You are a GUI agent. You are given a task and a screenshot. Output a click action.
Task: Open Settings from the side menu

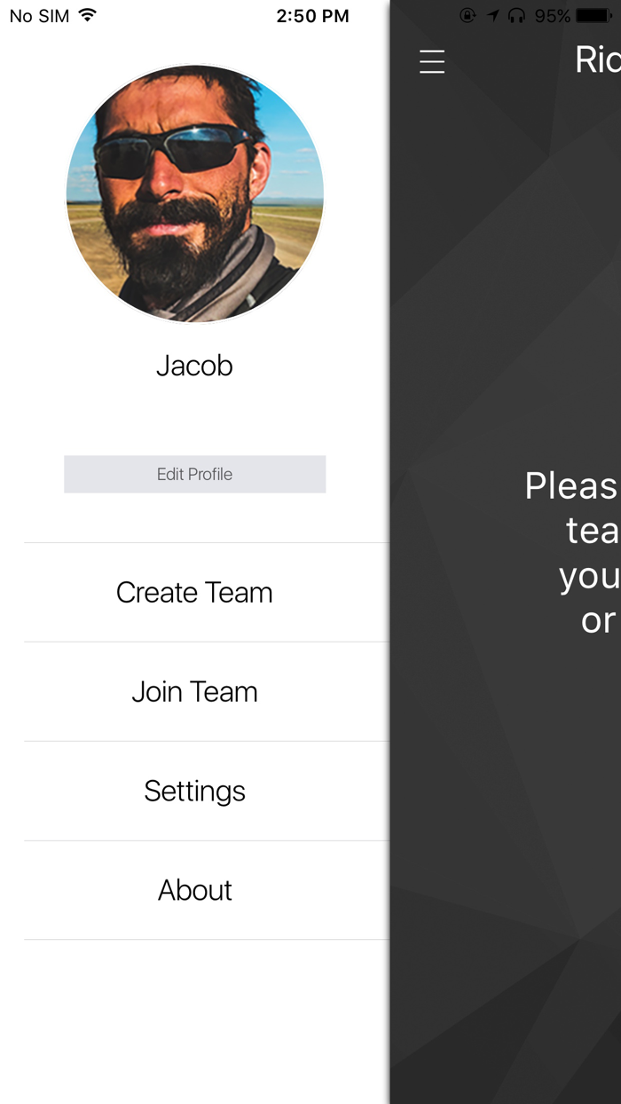tap(194, 792)
